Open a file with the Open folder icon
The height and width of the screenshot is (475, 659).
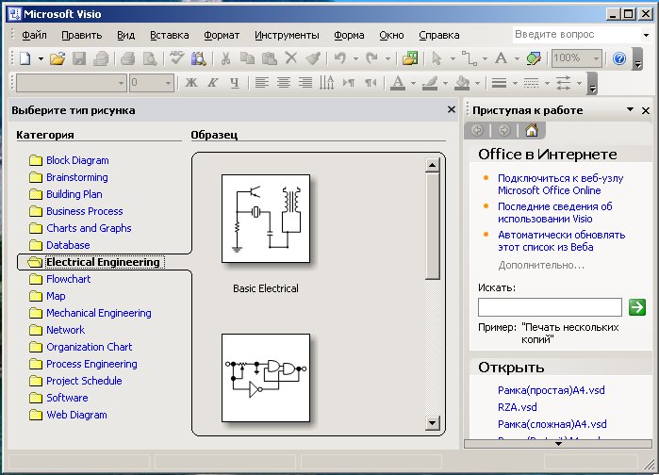click(58, 58)
